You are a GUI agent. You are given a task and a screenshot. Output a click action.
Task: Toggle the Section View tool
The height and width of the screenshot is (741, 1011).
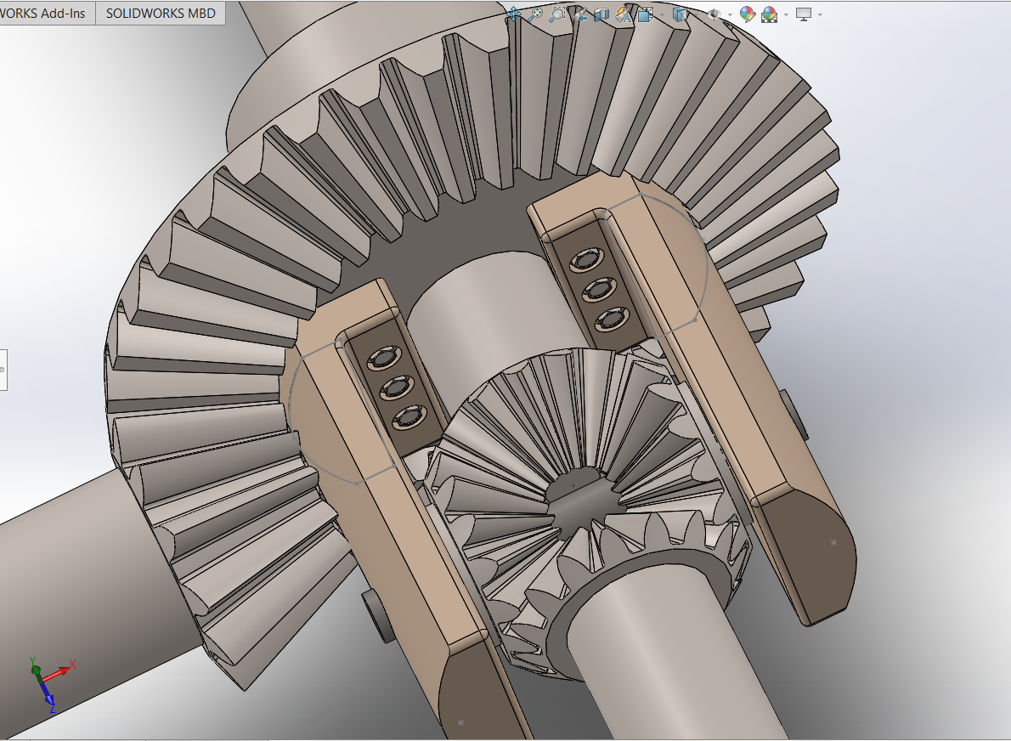point(602,14)
